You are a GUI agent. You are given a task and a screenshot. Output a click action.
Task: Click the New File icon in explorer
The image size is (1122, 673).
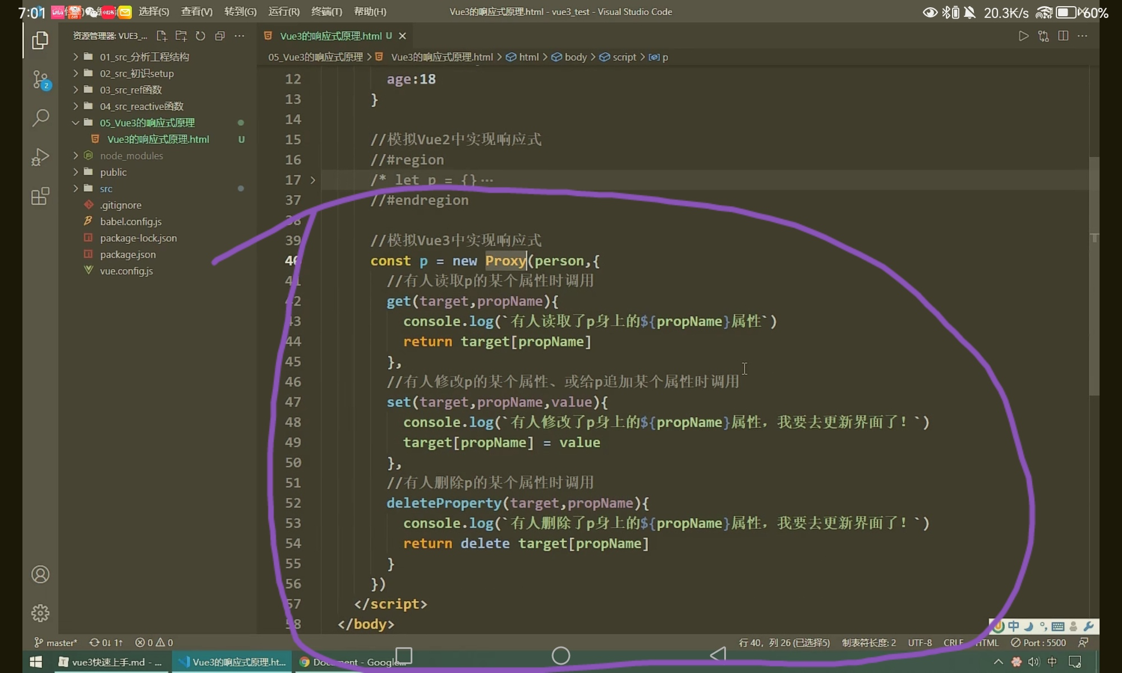coord(162,36)
